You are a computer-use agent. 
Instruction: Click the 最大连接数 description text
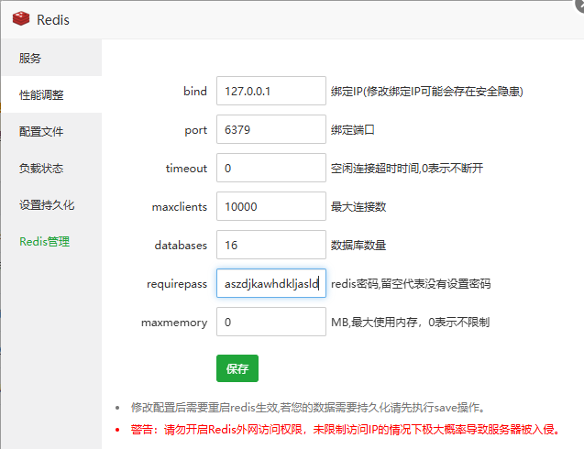pos(358,206)
